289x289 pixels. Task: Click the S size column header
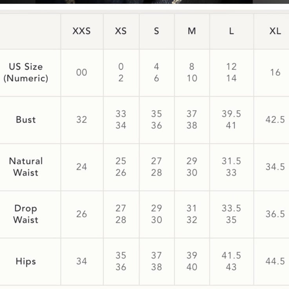(x=157, y=31)
